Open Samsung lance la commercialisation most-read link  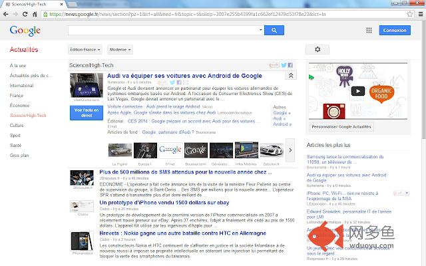click(345, 160)
